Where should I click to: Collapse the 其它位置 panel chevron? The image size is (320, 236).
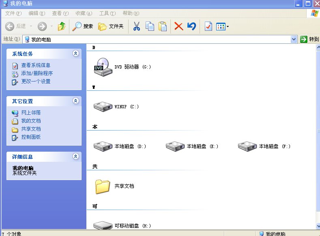tap(75, 101)
